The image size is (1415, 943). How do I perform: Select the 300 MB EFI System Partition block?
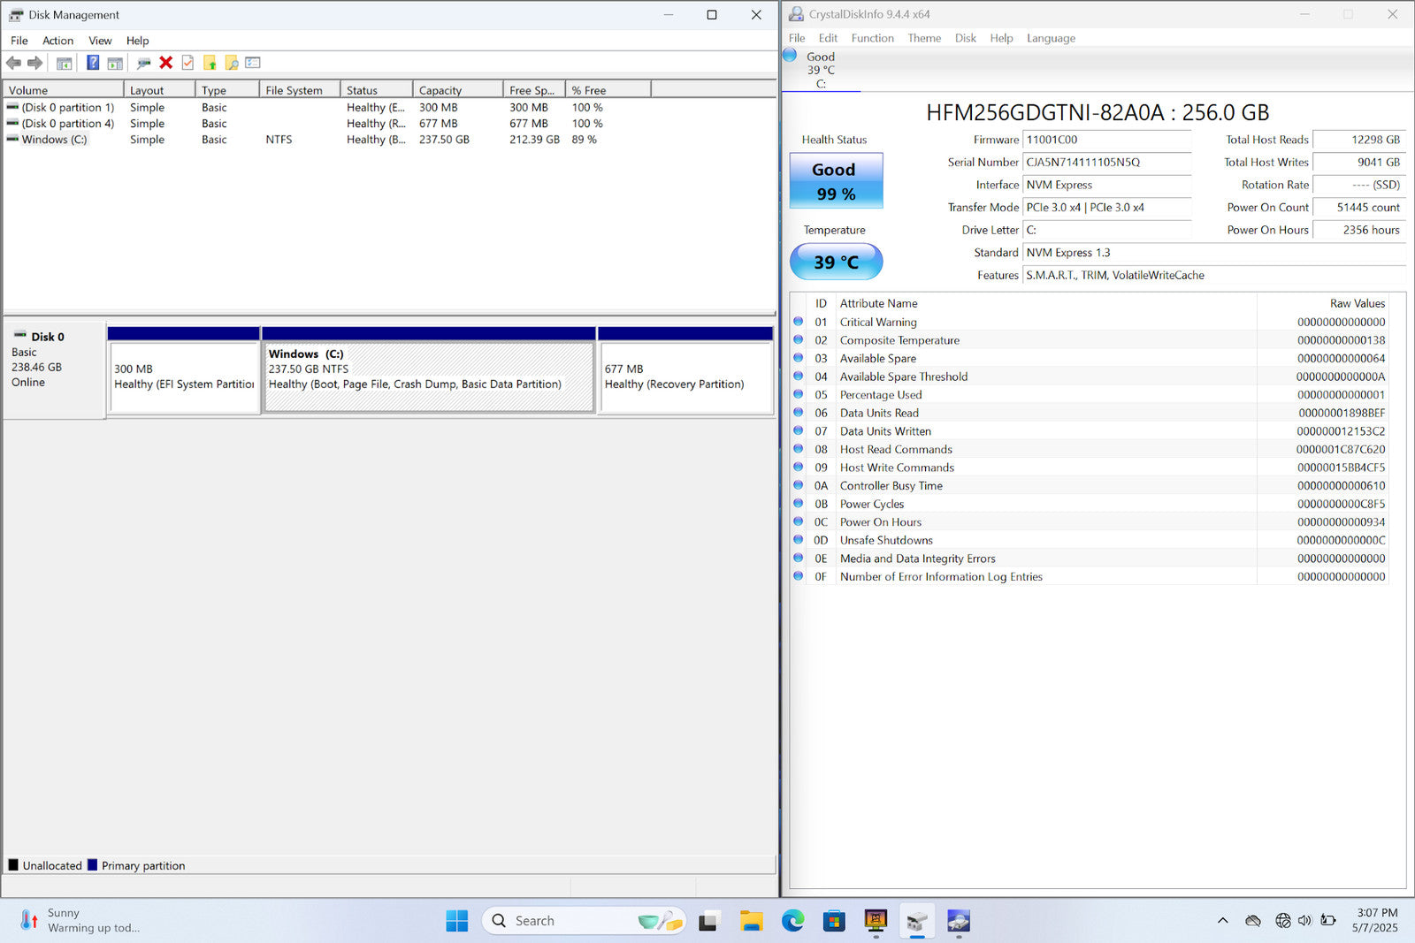point(184,369)
